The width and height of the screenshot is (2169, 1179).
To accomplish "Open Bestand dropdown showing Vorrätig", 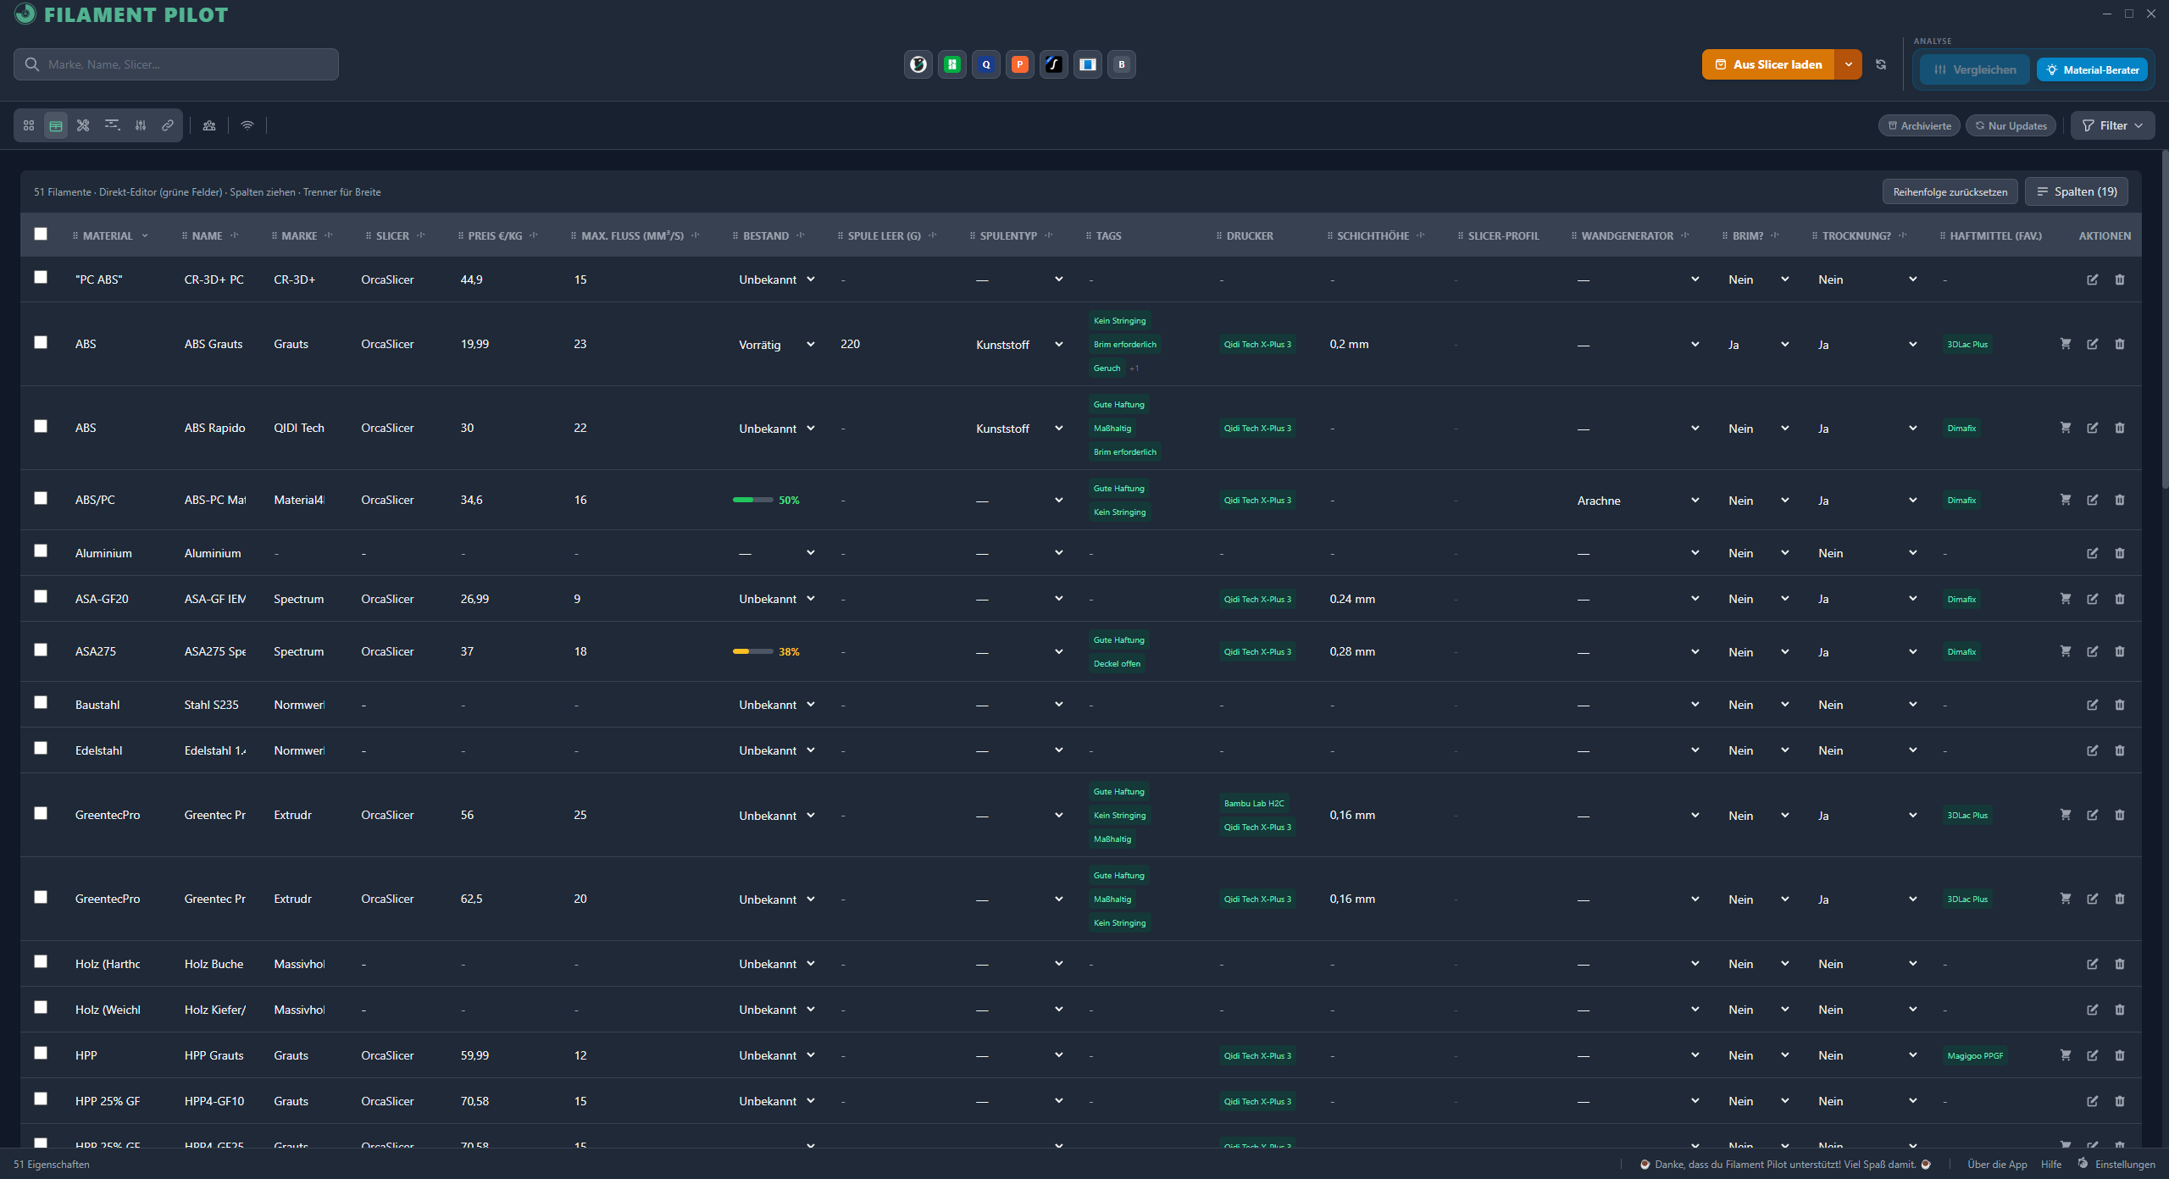I will 777,345.
